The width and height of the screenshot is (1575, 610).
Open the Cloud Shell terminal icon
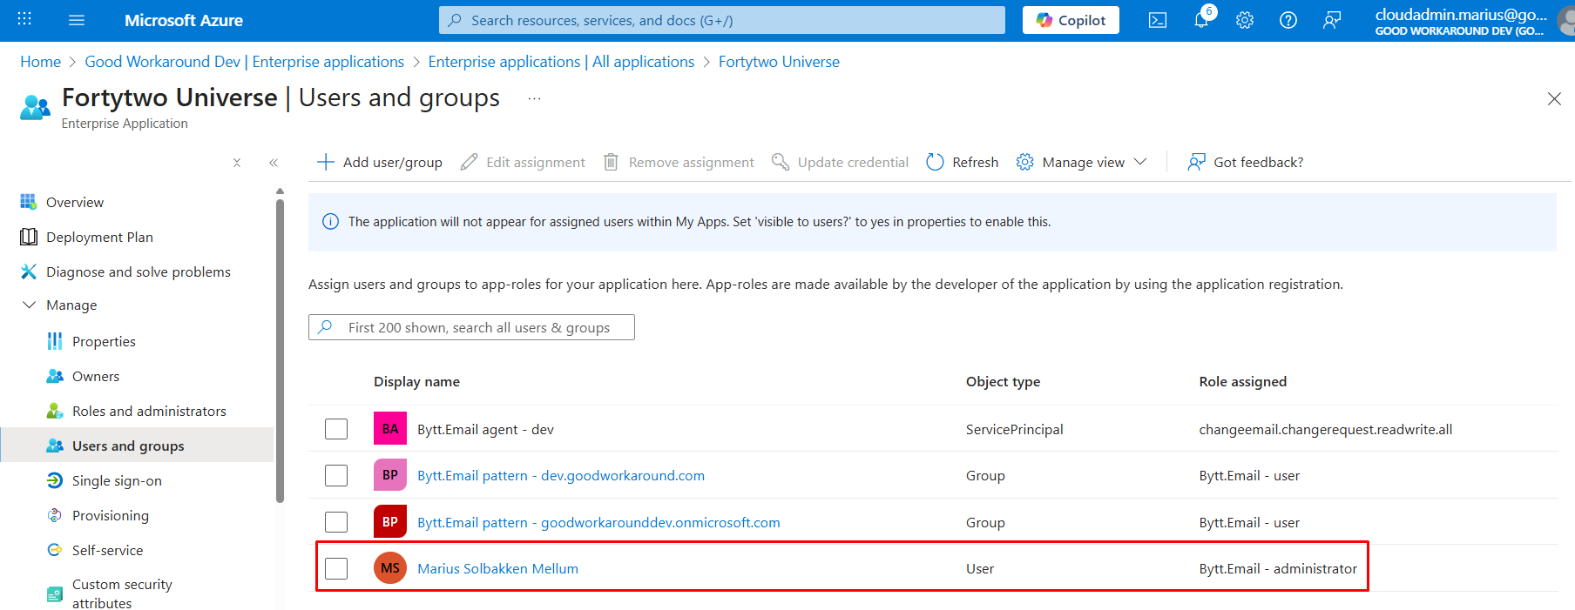point(1157,20)
